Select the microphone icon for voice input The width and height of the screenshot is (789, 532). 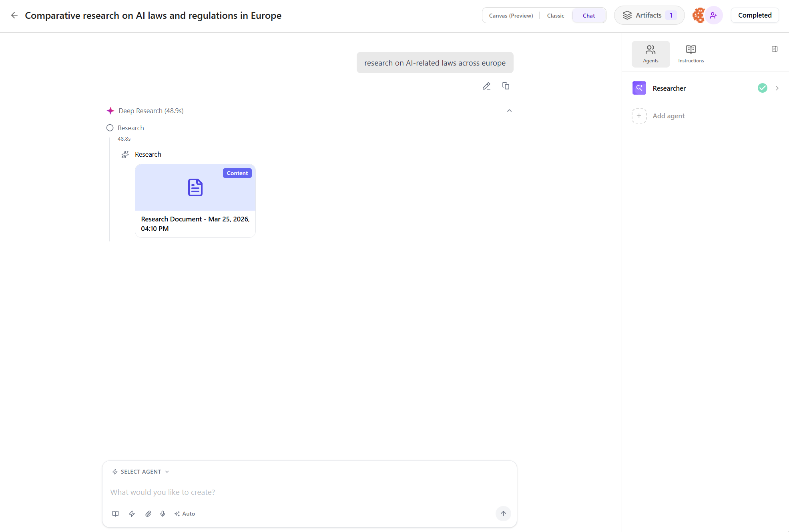(163, 514)
